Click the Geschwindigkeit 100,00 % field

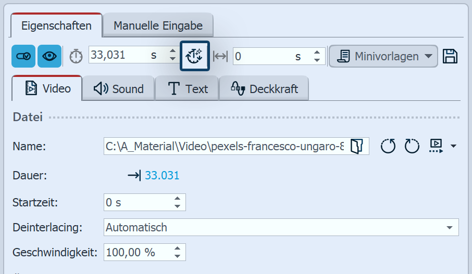[138, 253]
